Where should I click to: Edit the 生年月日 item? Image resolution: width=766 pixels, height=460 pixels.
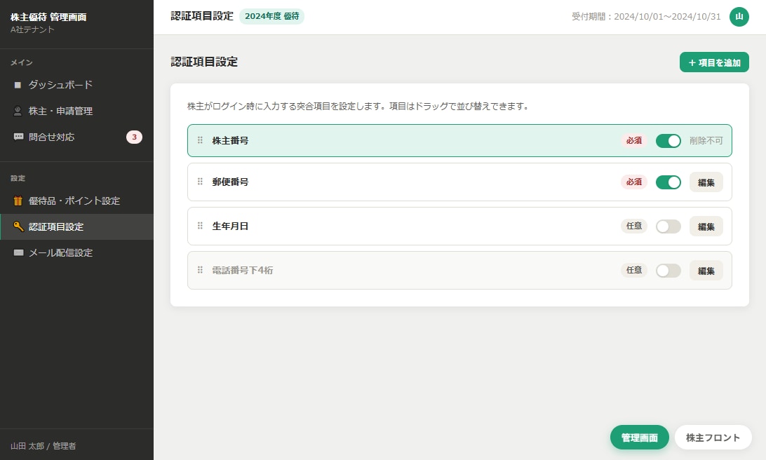(x=706, y=226)
